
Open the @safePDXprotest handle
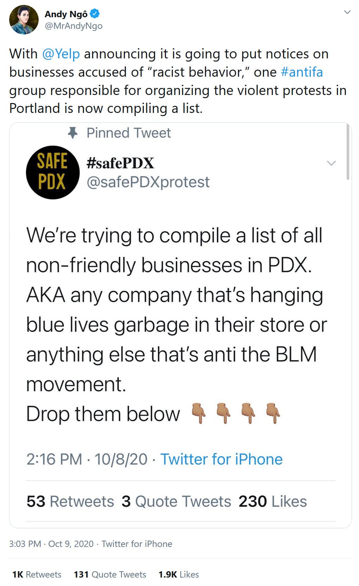click(148, 182)
